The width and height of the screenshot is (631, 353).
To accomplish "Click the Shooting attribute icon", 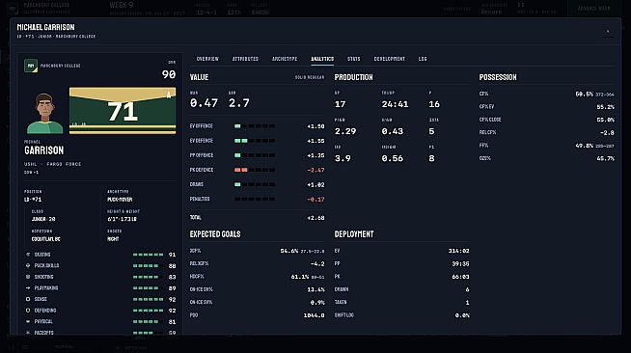I will click(x=28, y=277).
